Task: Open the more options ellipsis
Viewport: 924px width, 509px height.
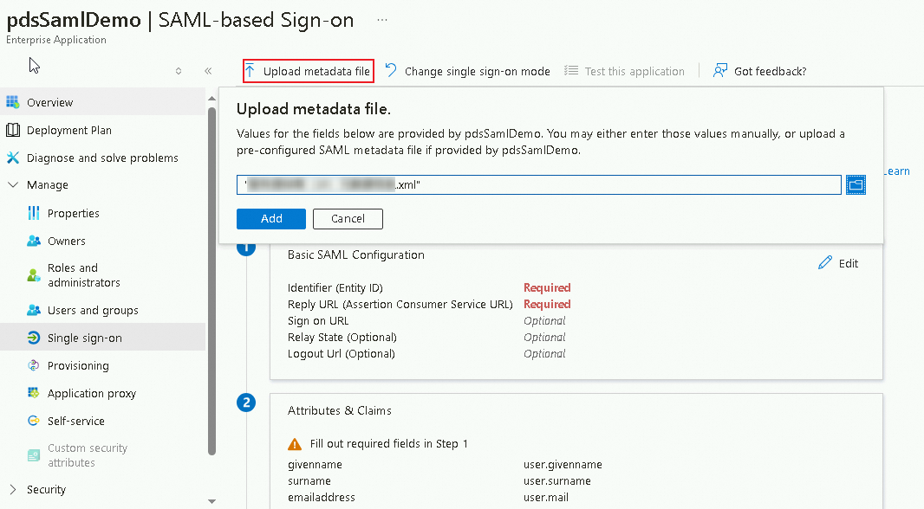Action: click(x=382, y=19)
